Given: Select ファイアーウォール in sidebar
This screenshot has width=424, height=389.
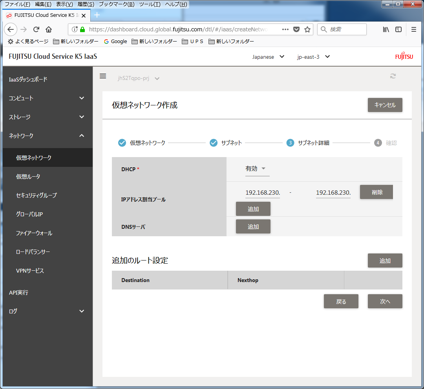Looking at the screenshot, I should pyautogui.click(x=48, y=233).
